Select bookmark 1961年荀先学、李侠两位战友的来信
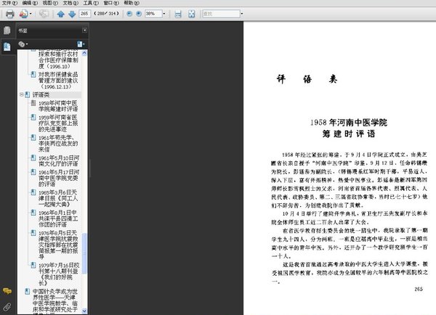This screenshot has height=315, width=436. click(58, 144)
